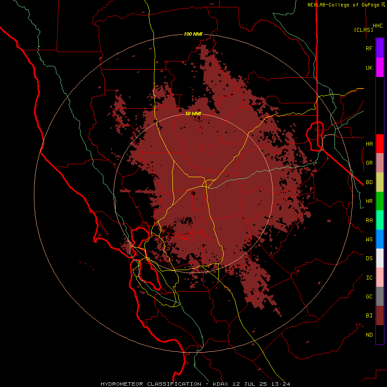
Task: Click the HHC product label
Action: (x=378, y=26)
